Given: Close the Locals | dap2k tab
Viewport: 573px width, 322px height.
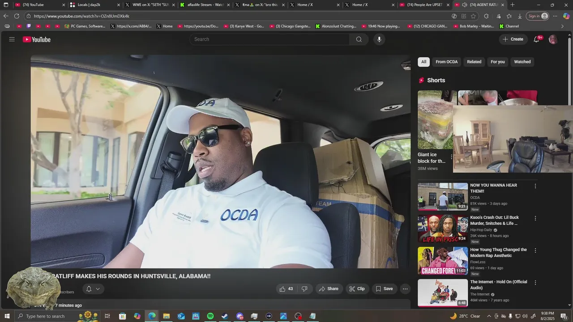Looking at the screenshot, I should pyautogui.click(x=118, y=5).
